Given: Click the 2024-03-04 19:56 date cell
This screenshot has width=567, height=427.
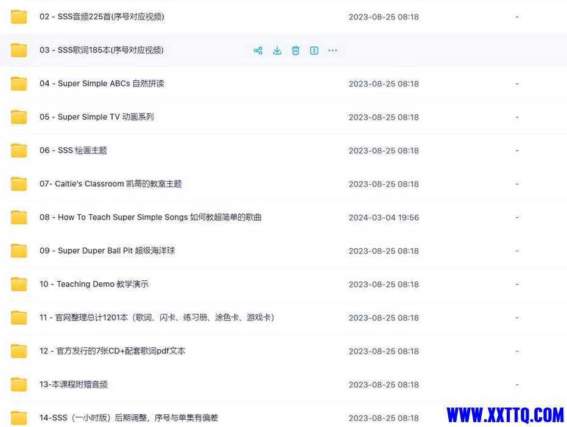Looking at the screenshot, I should pos(384,218).
